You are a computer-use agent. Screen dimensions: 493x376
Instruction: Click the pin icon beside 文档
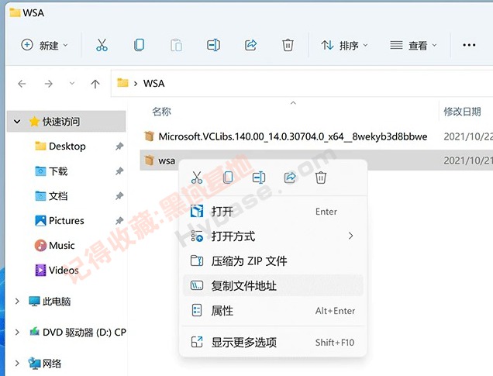pyautogui.click(x=119, y=196)
